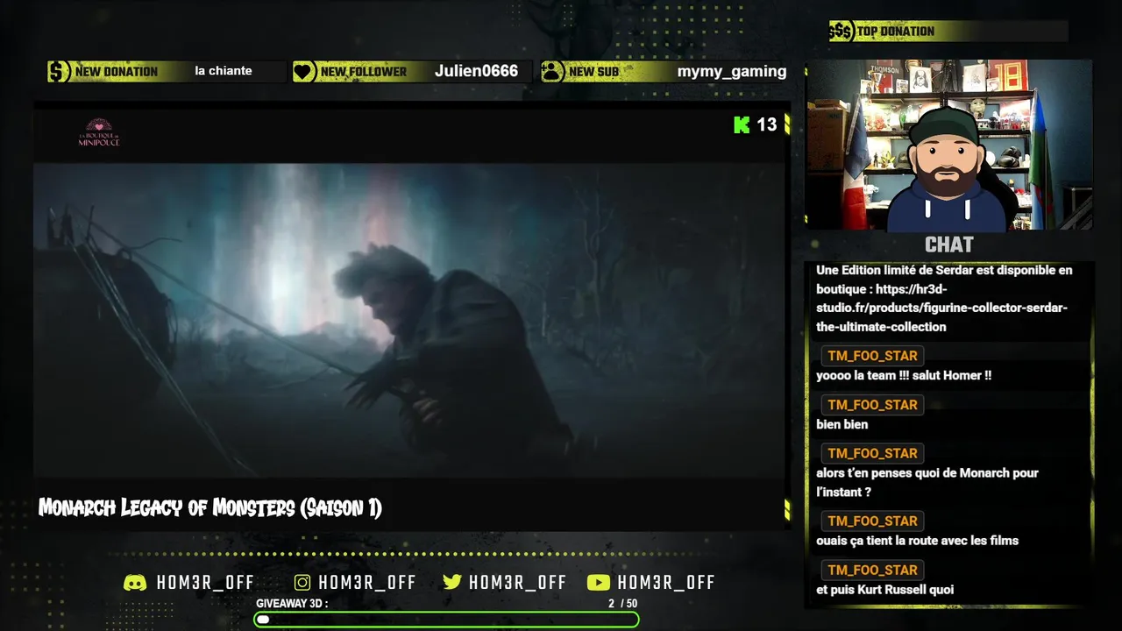Click the 'NEW SUB' label

point(593,72)
